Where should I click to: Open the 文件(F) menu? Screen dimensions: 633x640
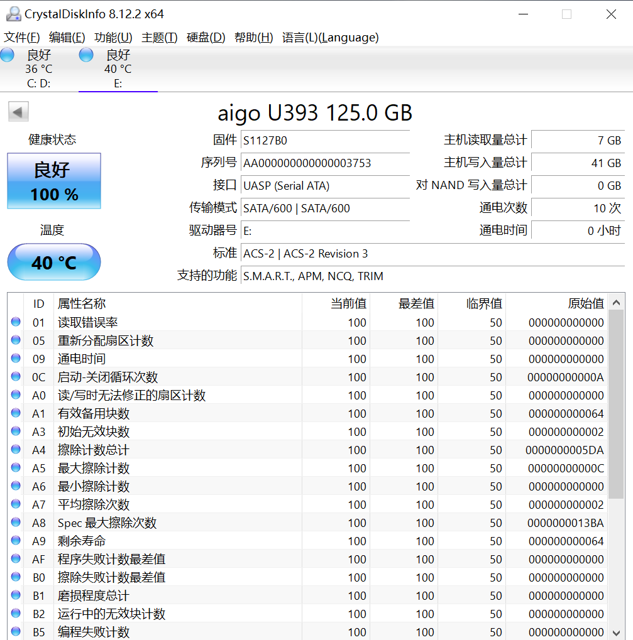21,38
